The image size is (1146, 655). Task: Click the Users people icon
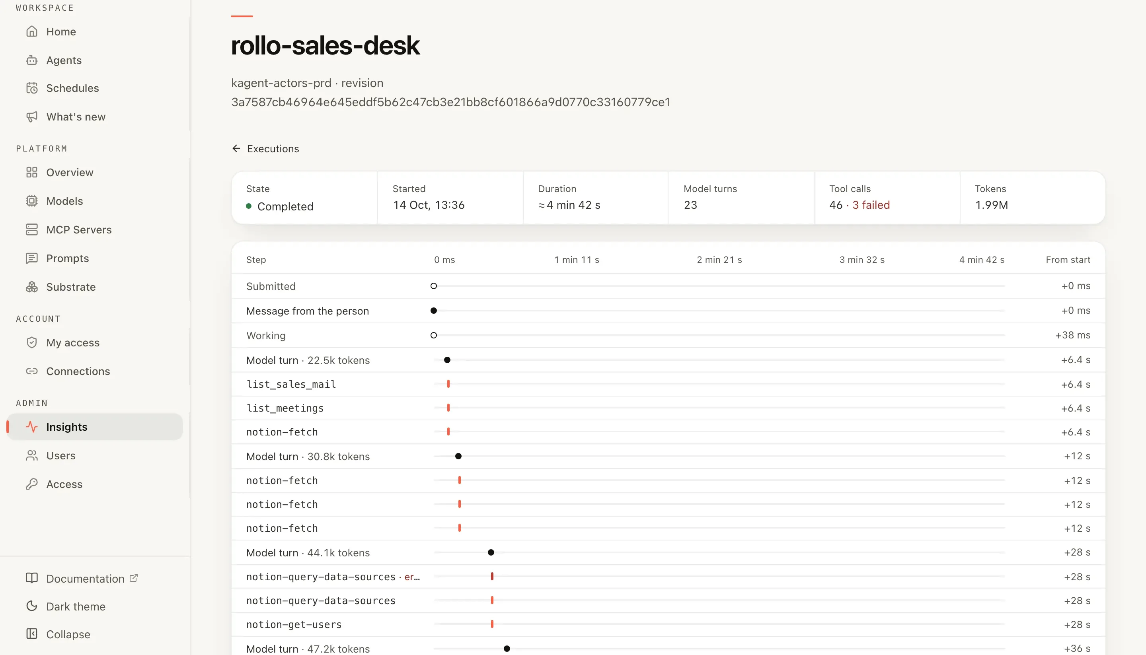[x=31, y=456]
